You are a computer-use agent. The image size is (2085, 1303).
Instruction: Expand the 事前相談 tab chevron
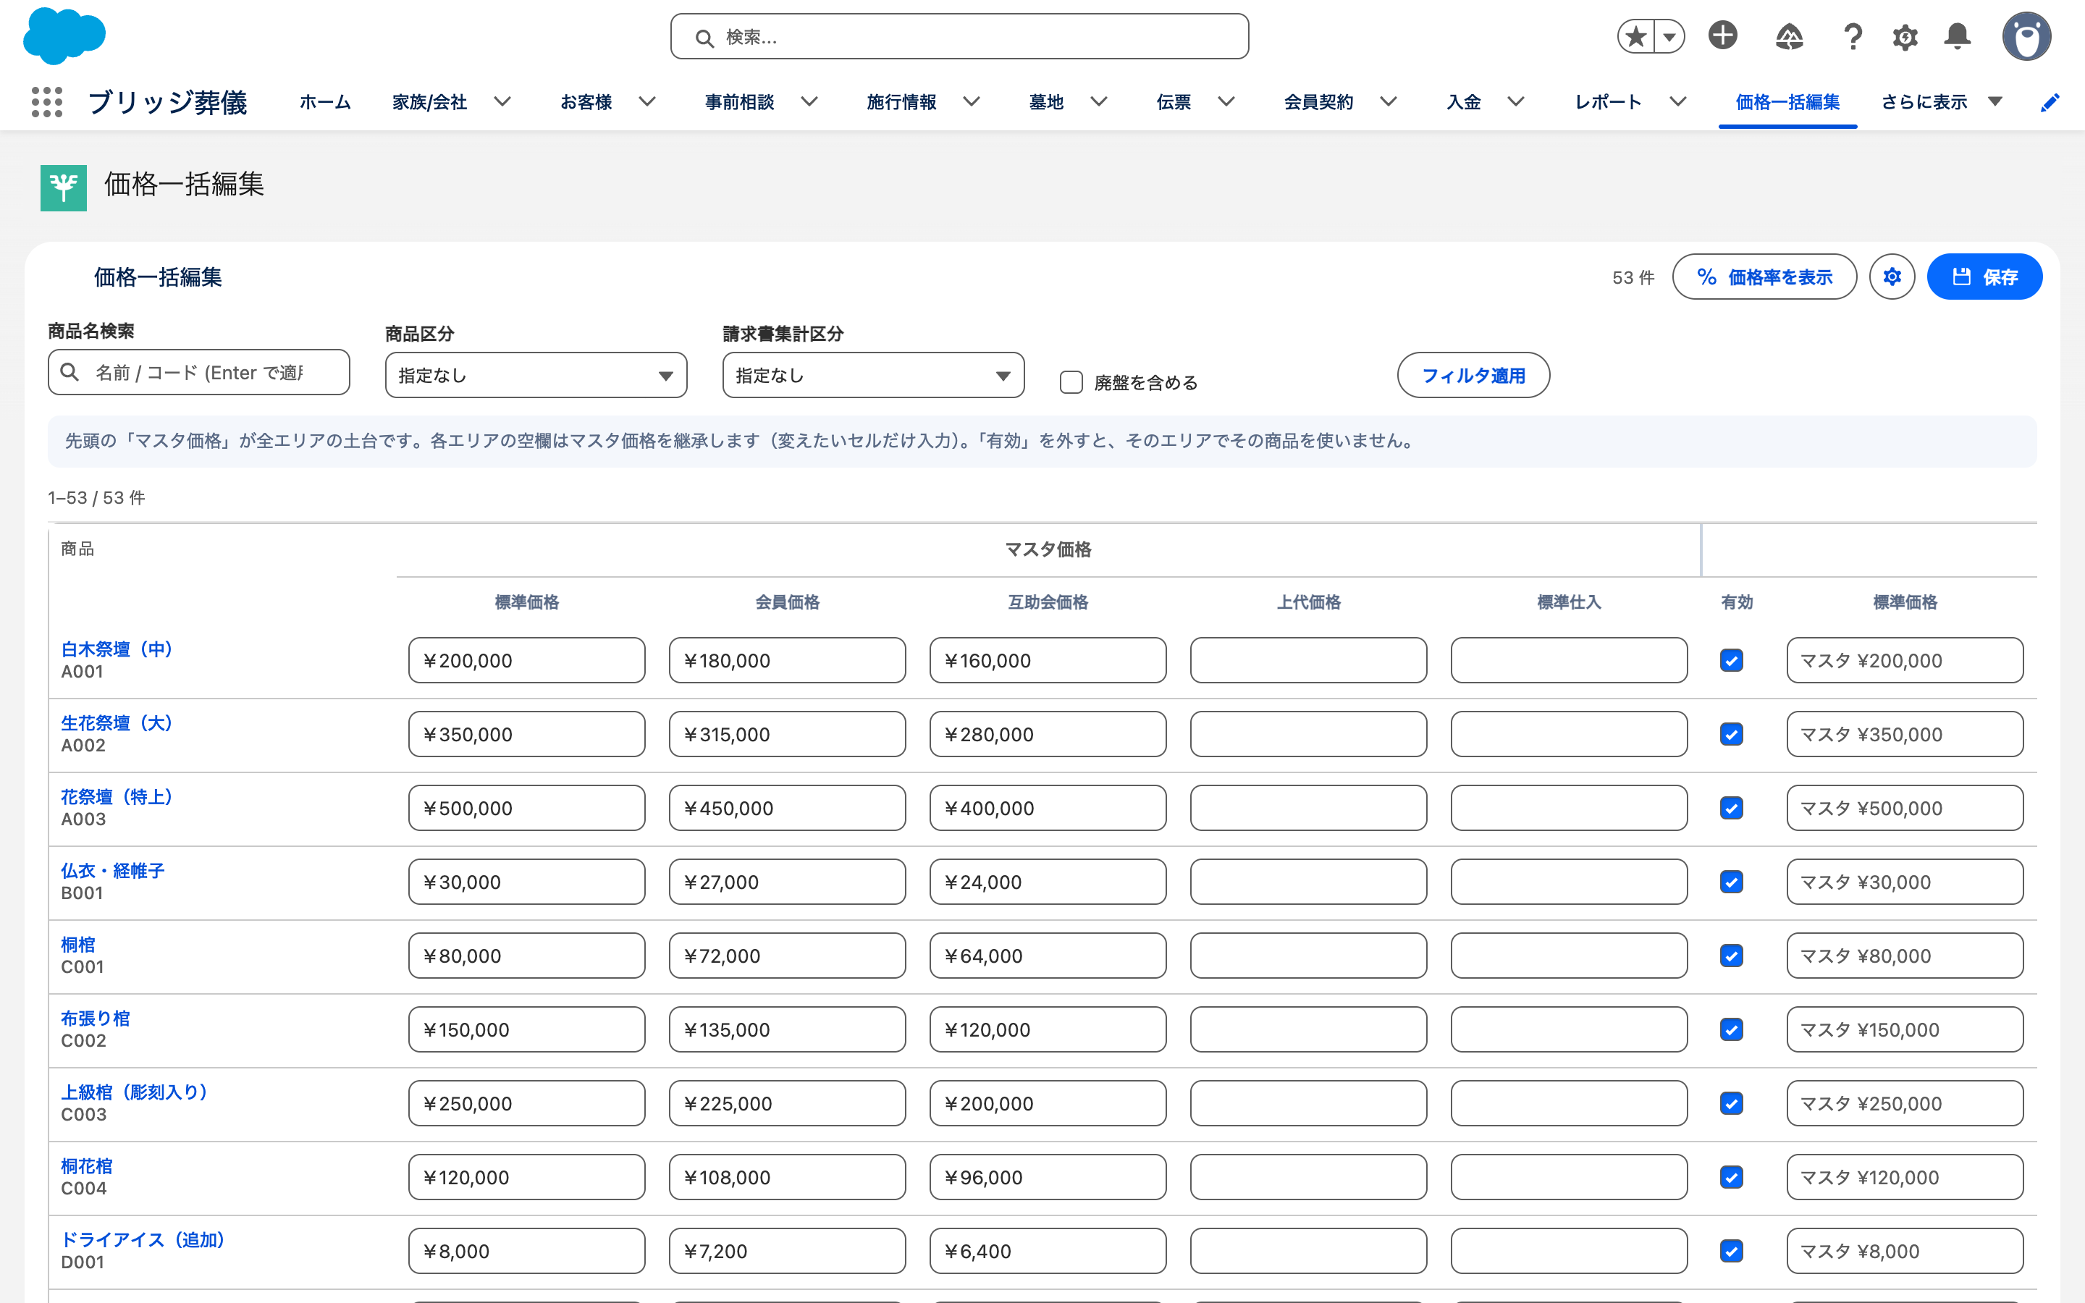pos(809,101)
